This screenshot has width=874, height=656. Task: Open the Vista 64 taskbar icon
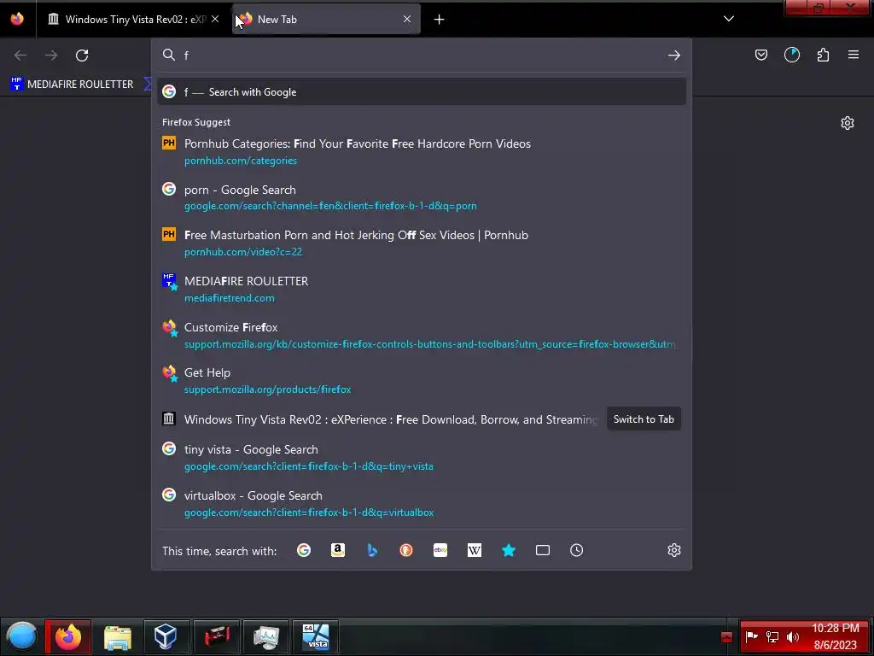click(316, 636)
